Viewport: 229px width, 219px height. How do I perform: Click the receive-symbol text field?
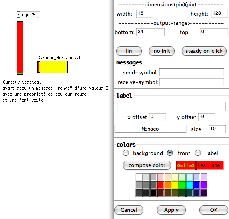pos(192,82)
